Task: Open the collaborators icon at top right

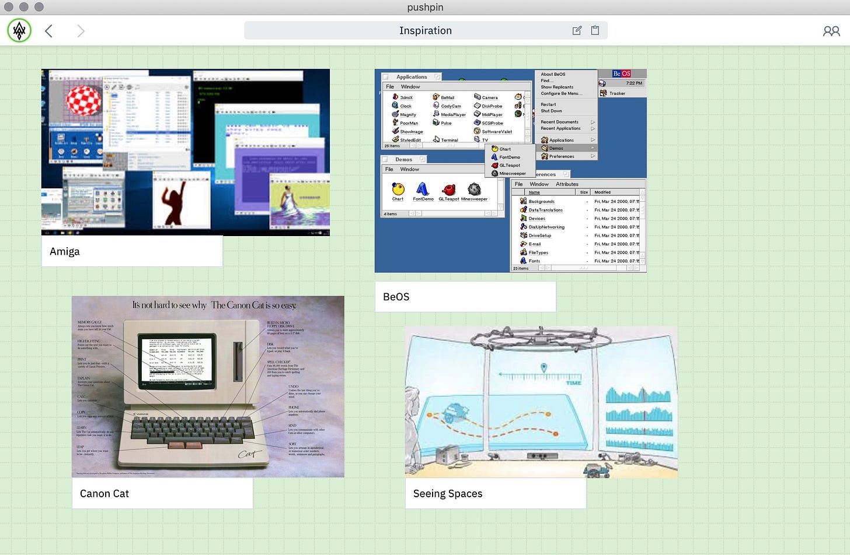Action: (831, 31)
